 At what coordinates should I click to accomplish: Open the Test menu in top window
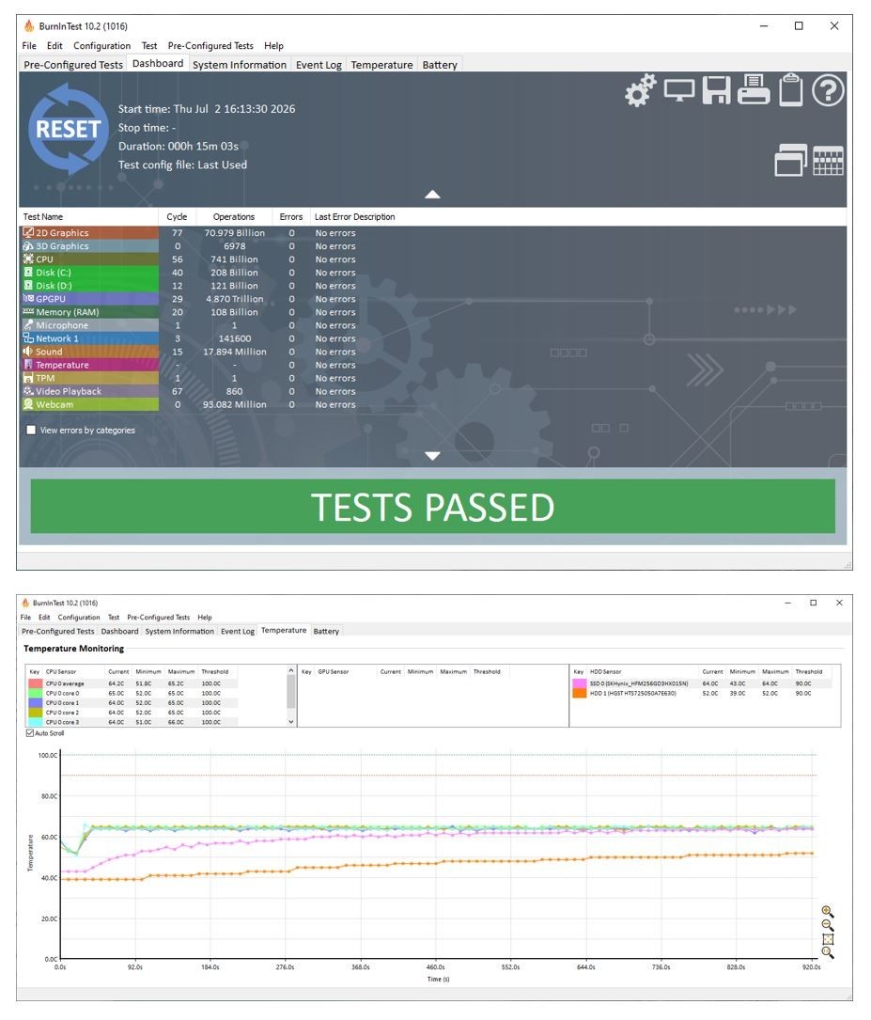(149, 45)
